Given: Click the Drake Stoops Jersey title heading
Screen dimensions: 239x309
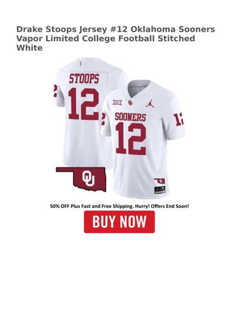Looking at the screenshot, I should click(116, 39).
